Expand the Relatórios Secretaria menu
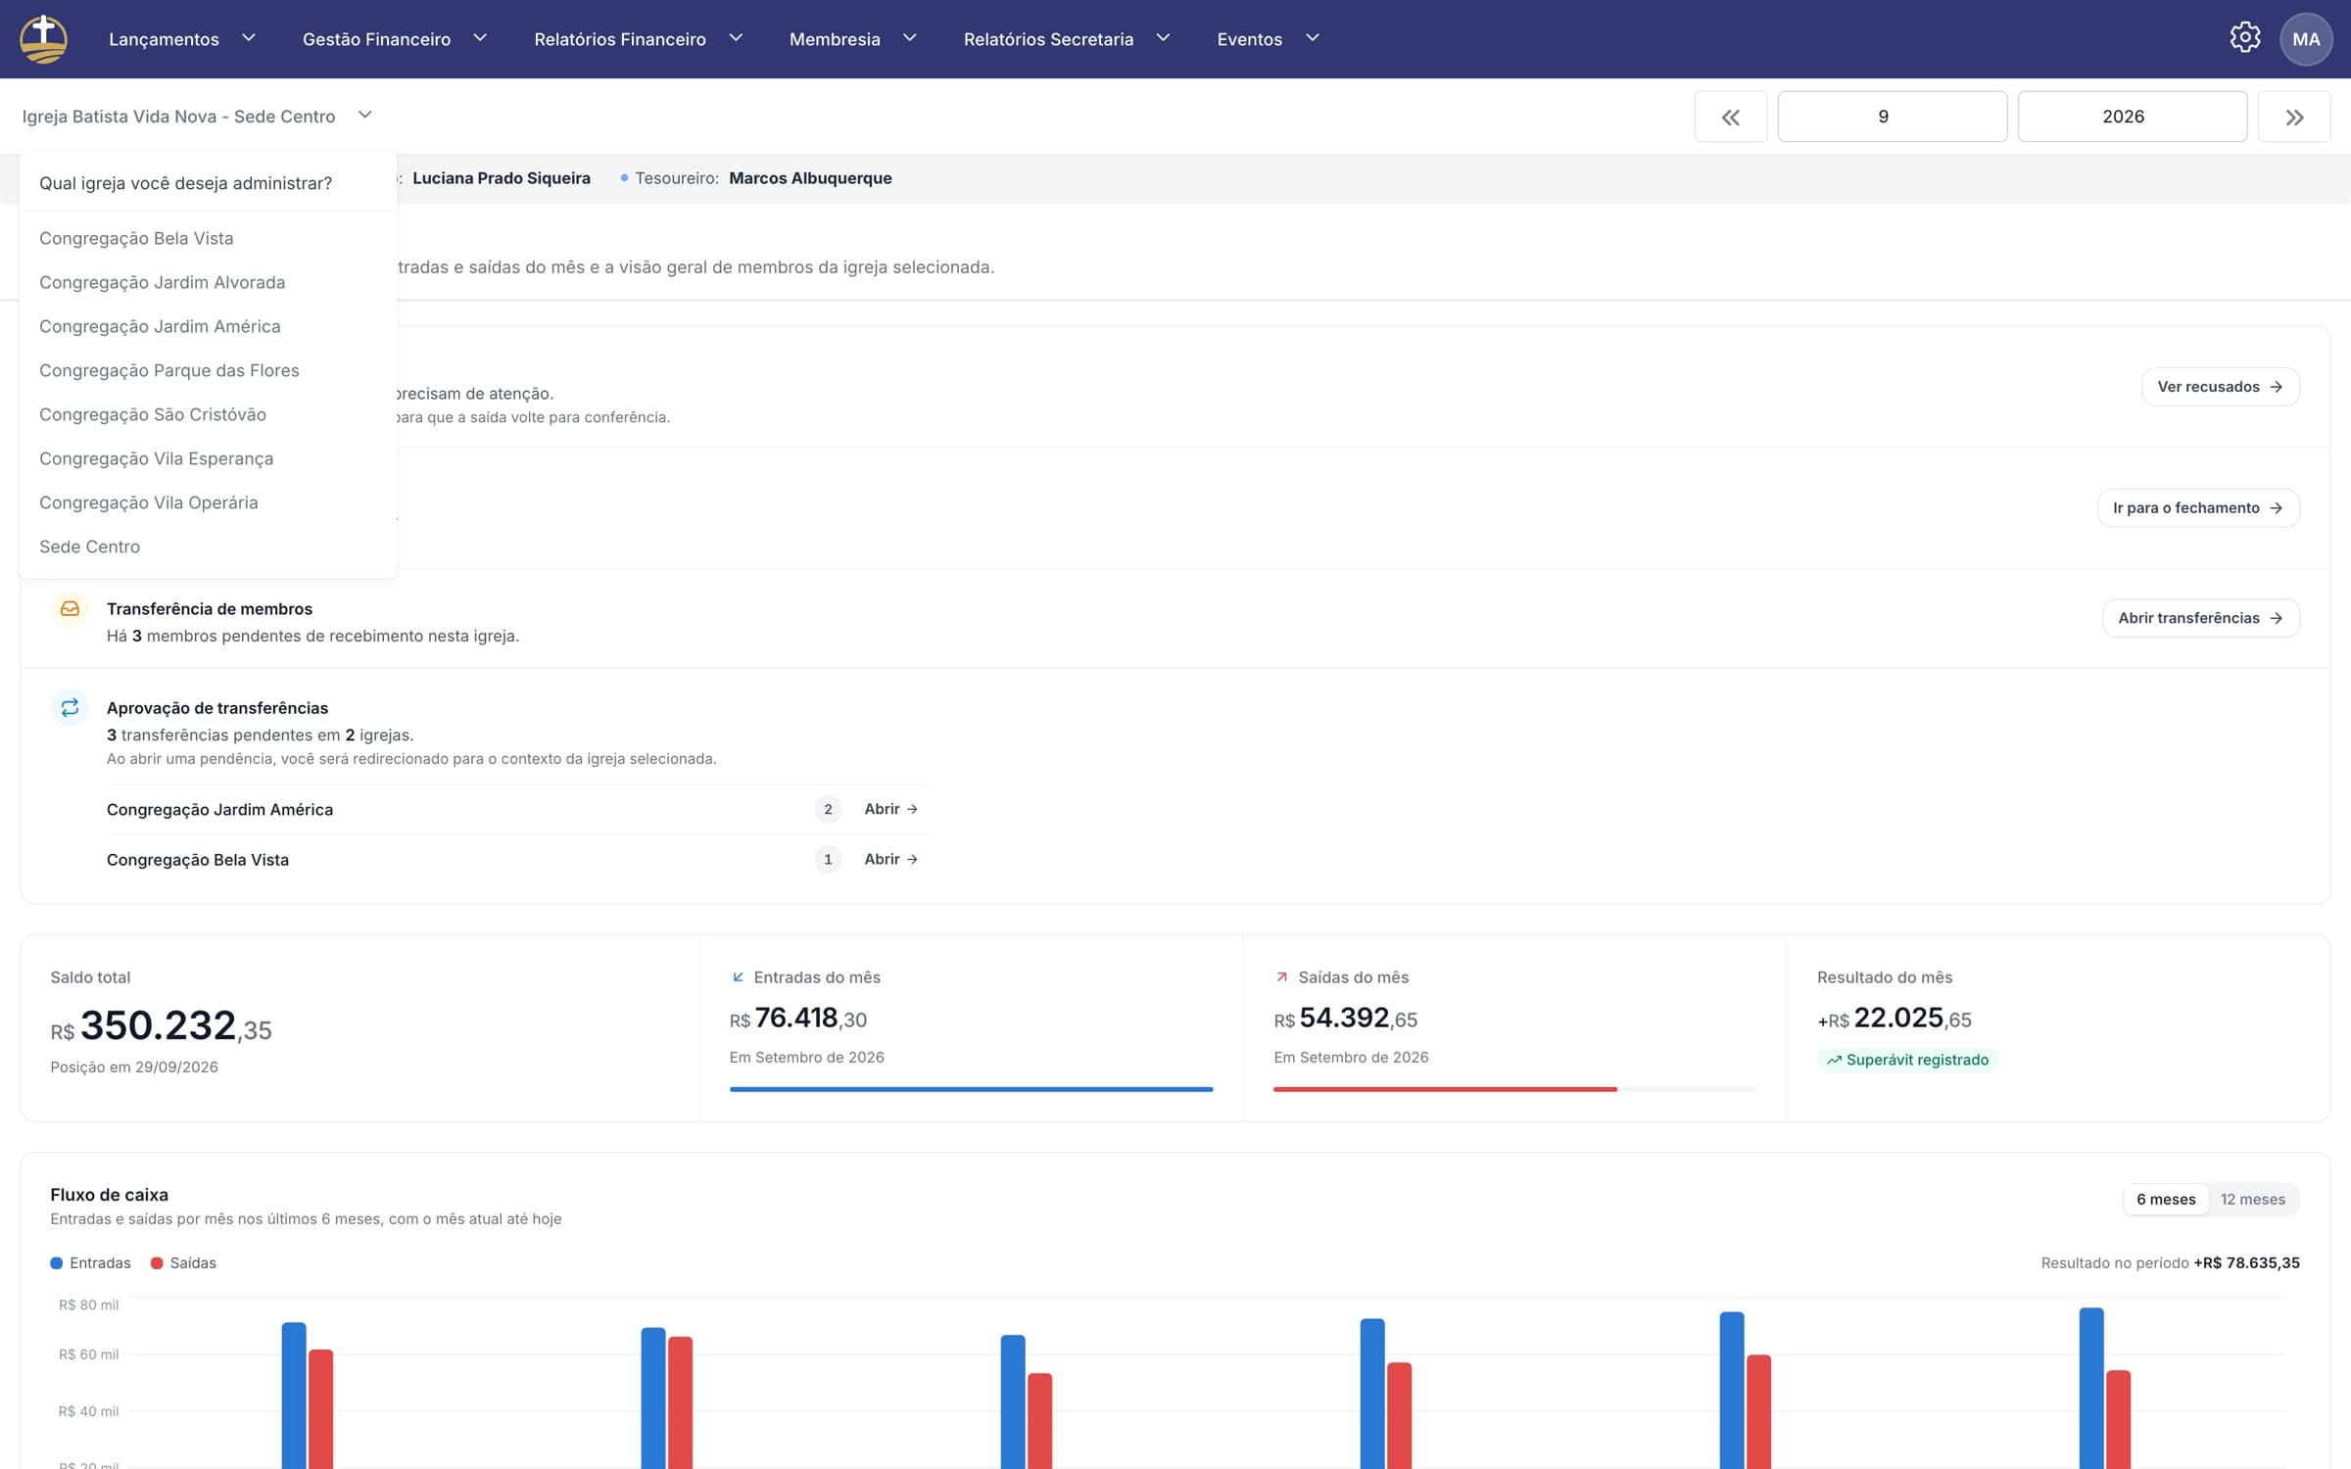The image size is (2351, 1469). [1067, 39]
